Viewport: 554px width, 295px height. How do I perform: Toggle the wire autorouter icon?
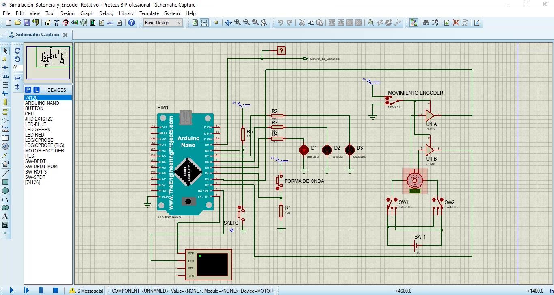coord(413,23)
